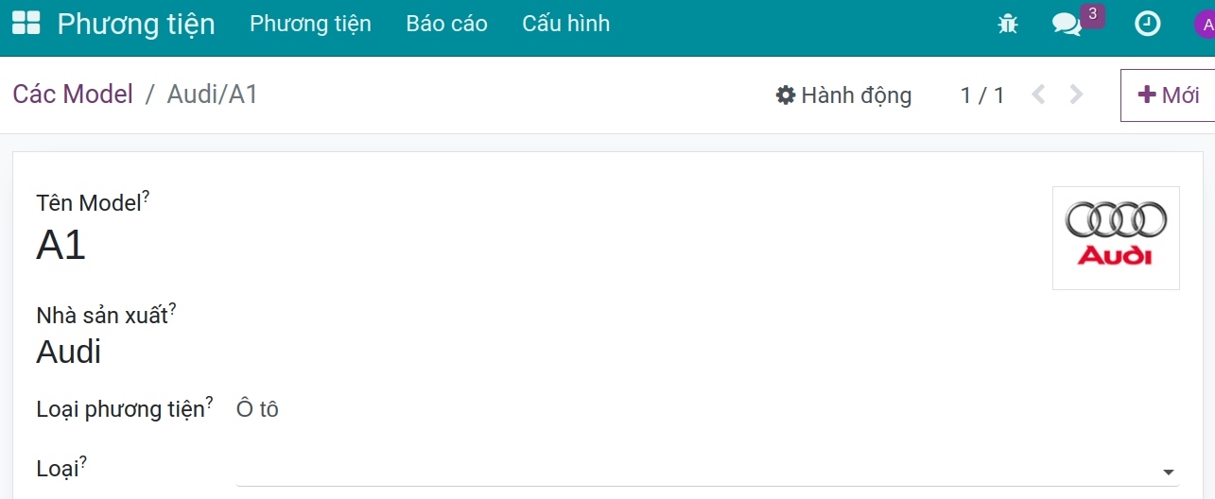The width and height of the screenshot is (1215, 499).
Task: Open the Báo cáo menu
Action: 446,24
